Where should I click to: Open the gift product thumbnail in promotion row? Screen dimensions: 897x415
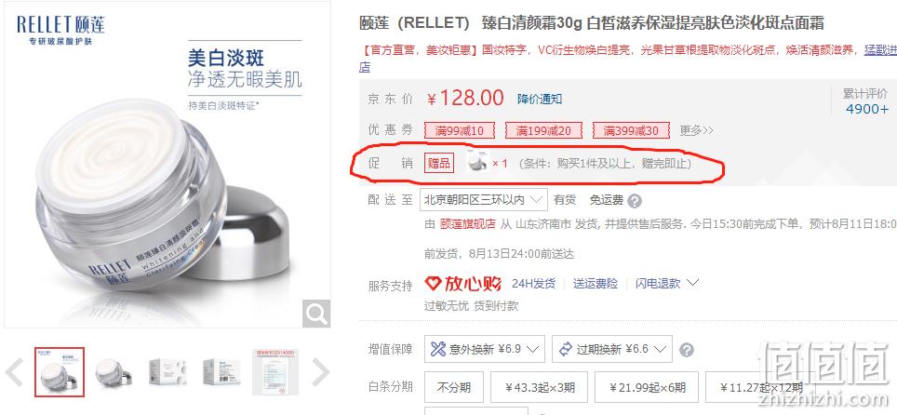click(x=477, y=163)
